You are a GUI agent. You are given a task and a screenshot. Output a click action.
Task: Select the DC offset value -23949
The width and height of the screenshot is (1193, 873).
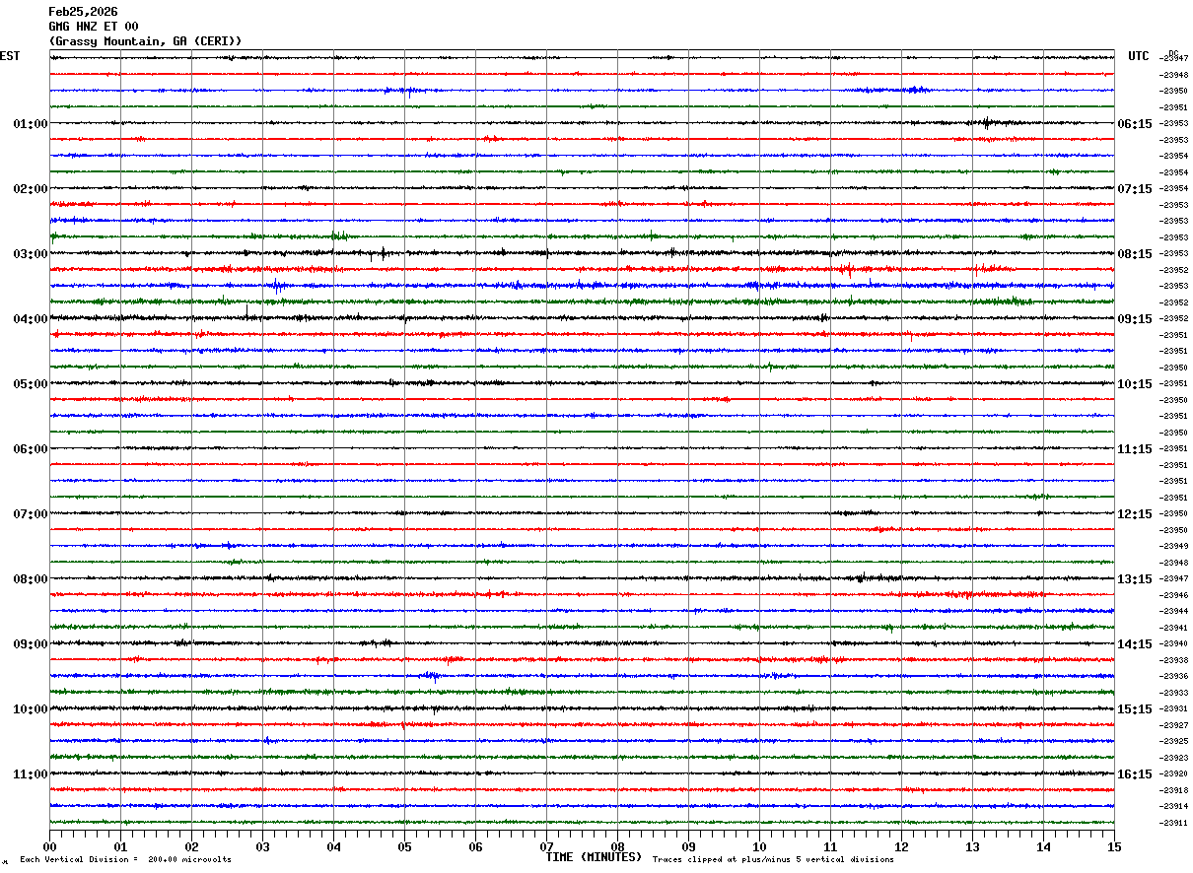(x=1174, y=547)
